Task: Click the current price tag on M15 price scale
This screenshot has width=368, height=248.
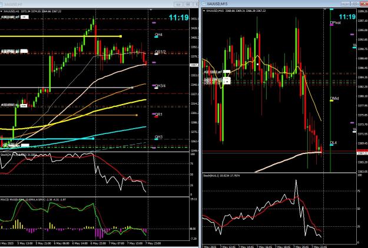Action: tap(362, 153)
